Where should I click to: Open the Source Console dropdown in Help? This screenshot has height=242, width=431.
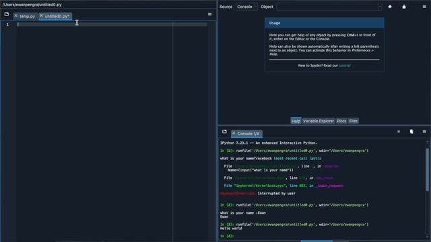point(247,7)
